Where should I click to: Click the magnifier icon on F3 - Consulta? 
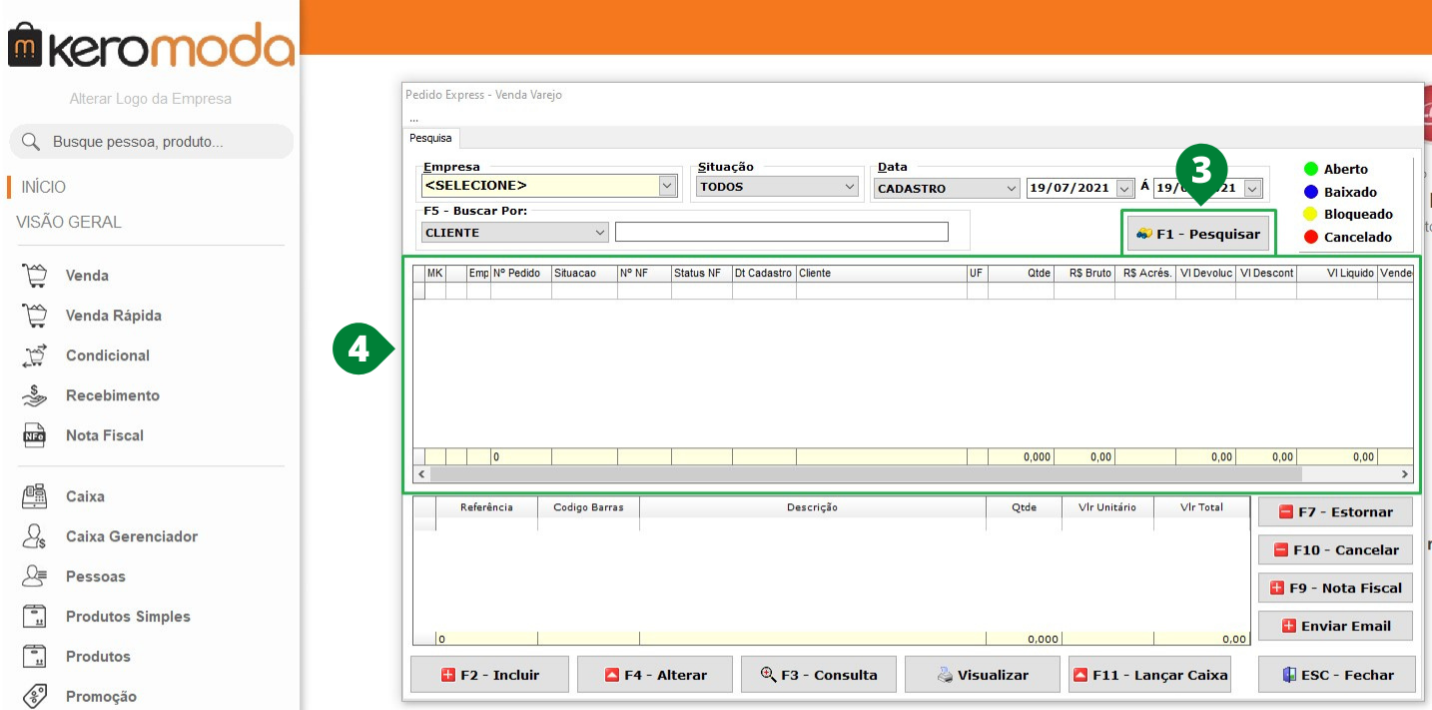768,674
